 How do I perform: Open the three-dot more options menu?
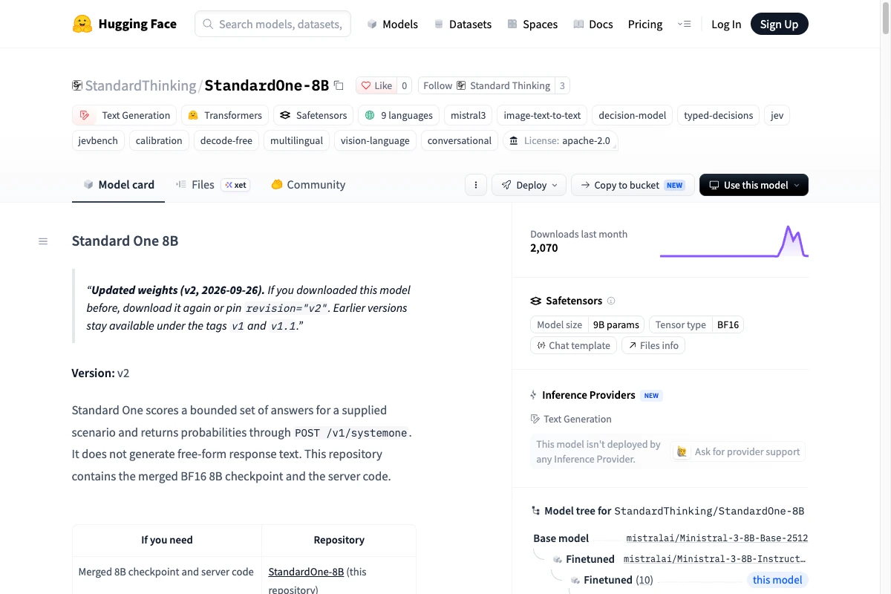tap(475, 185)
